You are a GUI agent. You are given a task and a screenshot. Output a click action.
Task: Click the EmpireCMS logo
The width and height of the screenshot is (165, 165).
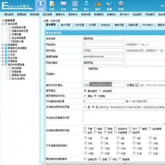[17, 6]
